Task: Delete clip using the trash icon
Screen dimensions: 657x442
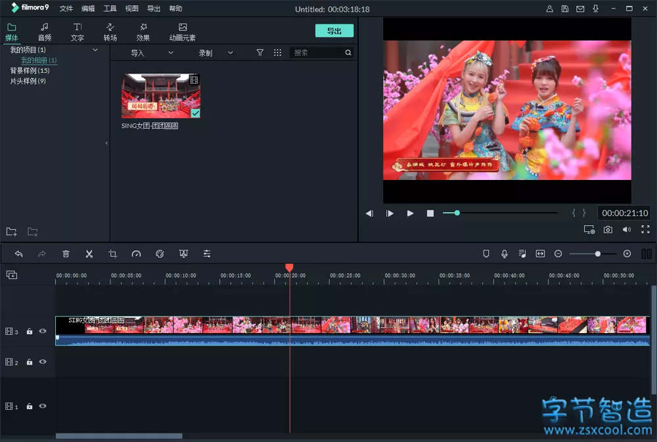Action: pyautogui.click(x=66, y=254)
